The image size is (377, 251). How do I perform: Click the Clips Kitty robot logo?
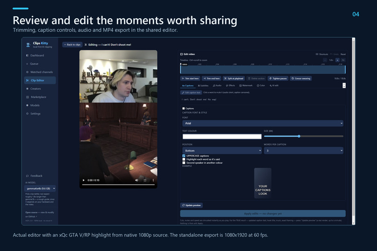click(28, 45)
